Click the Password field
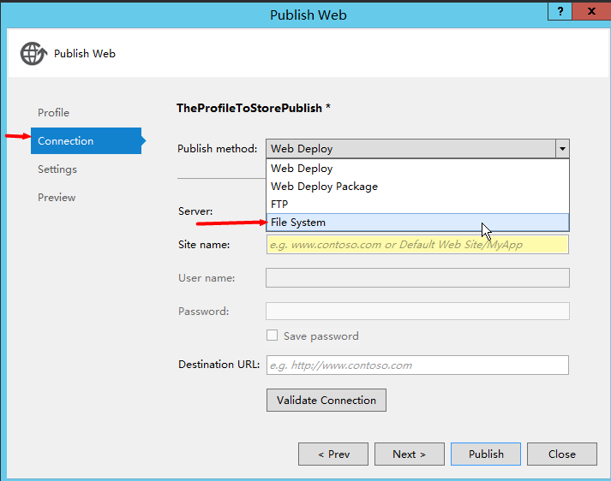This screenshot has width=611, height=481. pos(417,312)
